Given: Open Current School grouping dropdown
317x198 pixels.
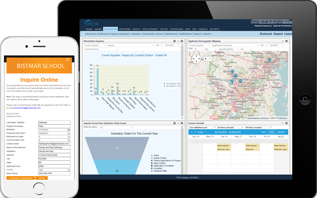Looking at the screenshot, I should coord(101,49).
